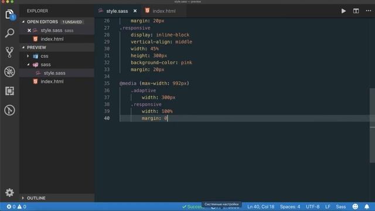The image size is (375, 211).
Task: Change encoding via UTF-8
Action: tap(312, 207)
